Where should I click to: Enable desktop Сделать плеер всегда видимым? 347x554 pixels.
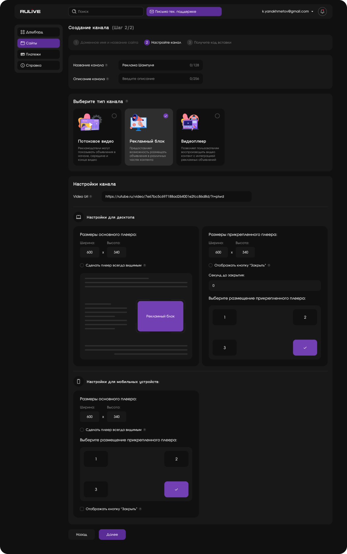click(x=82, y=265)
